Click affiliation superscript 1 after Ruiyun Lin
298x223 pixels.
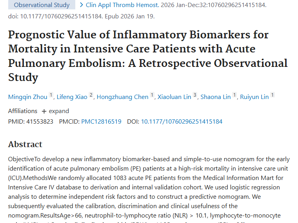click(273, 96)
